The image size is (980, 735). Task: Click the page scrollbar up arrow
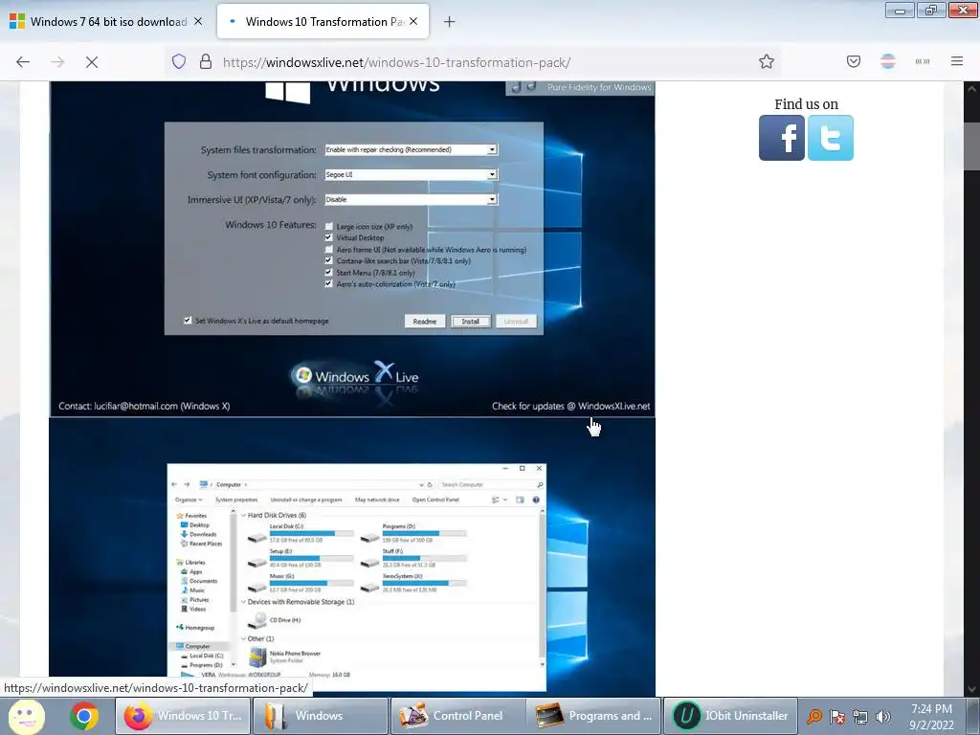pyautogui.click(x=971, y=89)
